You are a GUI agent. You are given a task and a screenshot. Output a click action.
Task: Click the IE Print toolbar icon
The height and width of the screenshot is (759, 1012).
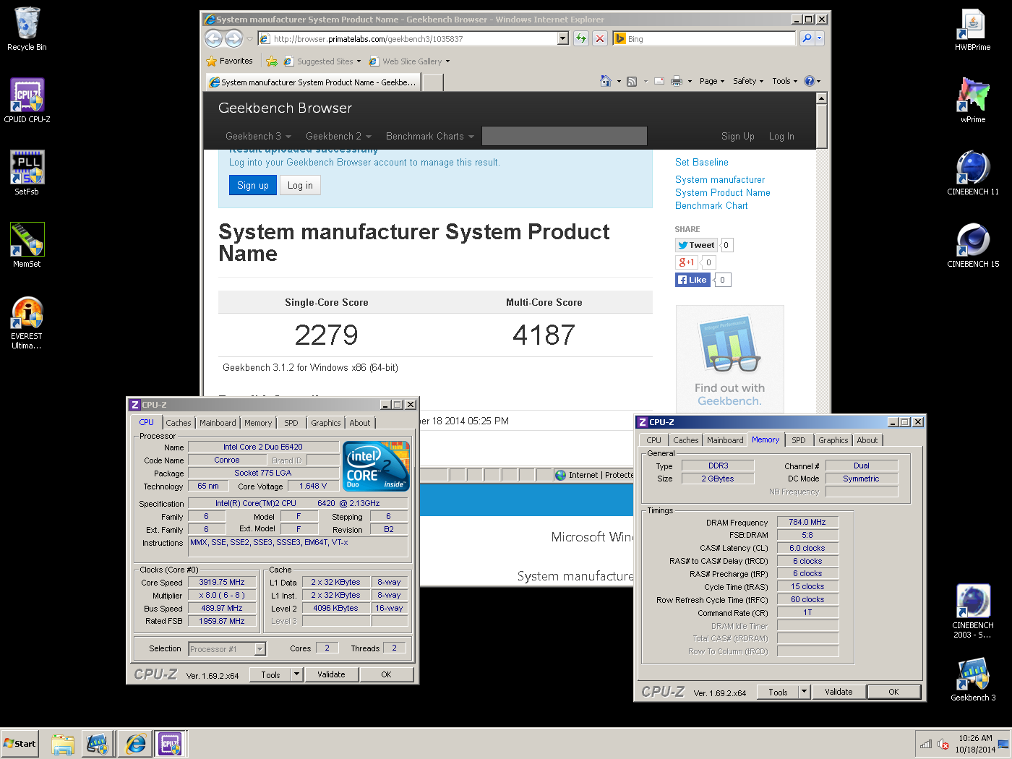pos(677,81)
